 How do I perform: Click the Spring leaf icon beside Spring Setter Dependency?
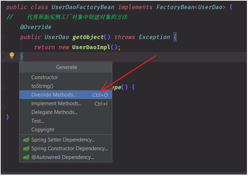26,140
